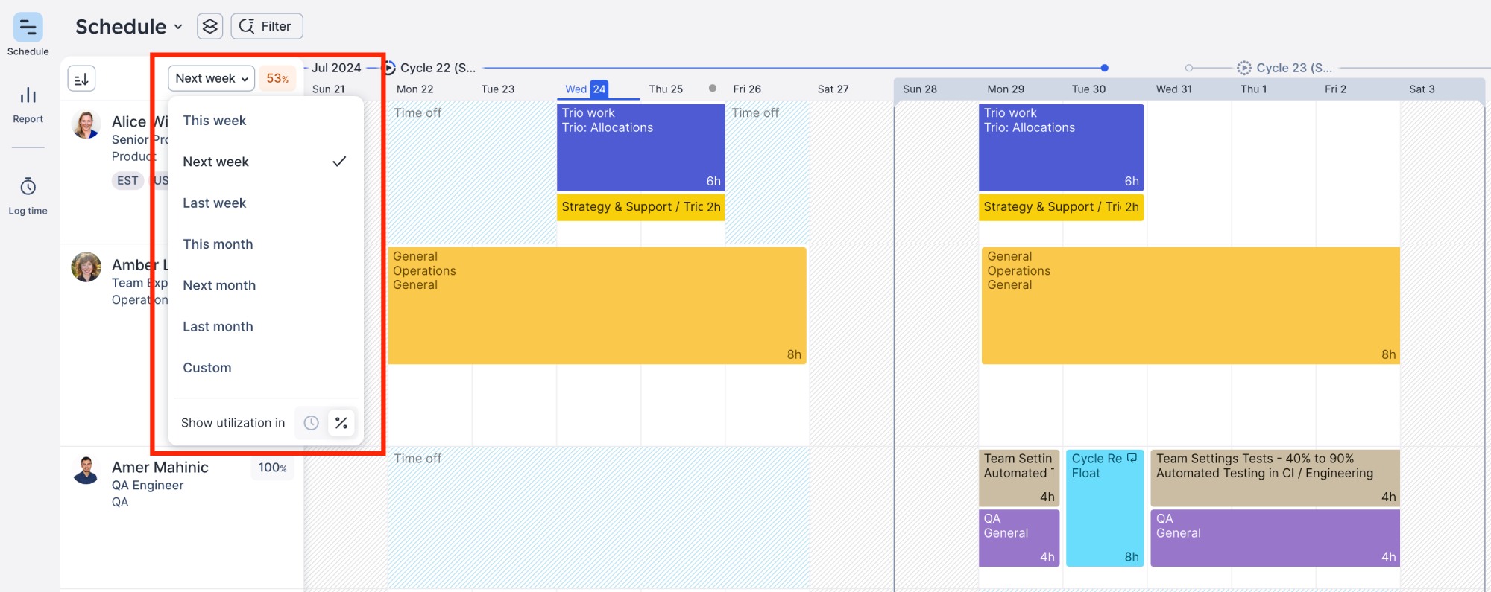Click Amer Mahinic's name

(x=160, y=468)
